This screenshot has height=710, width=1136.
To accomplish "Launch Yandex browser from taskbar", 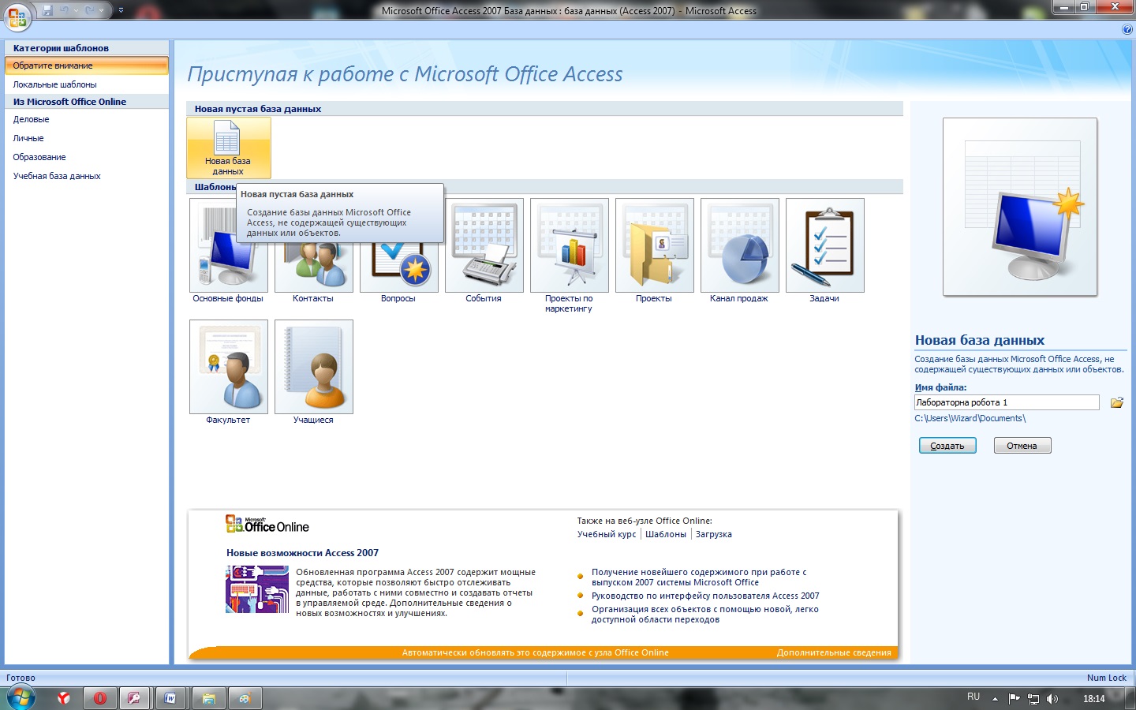I will [x=64, y=698].
